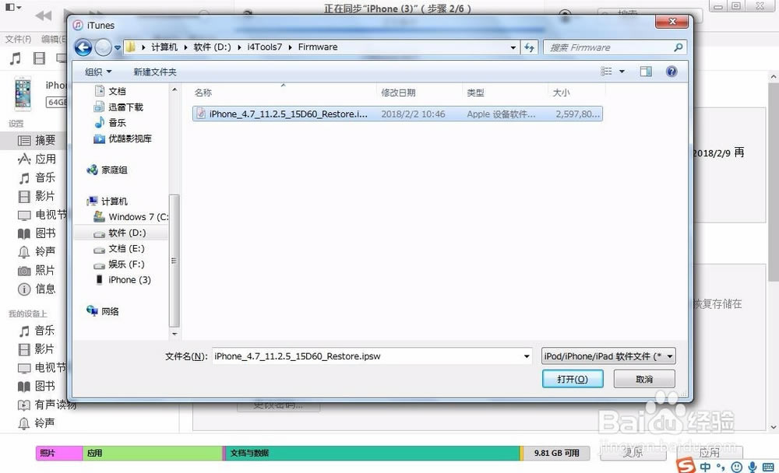This screenshot has height=473, width=779.
Task: Click the 取消 button
Action: 644,379
